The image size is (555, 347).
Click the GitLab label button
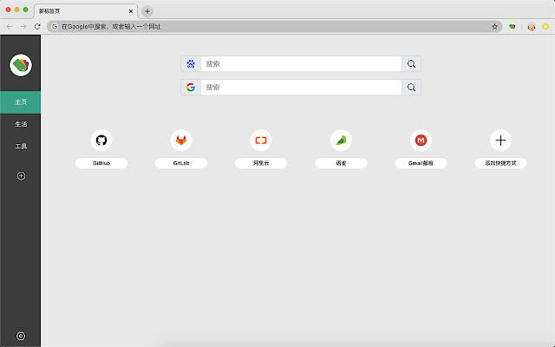181,163
